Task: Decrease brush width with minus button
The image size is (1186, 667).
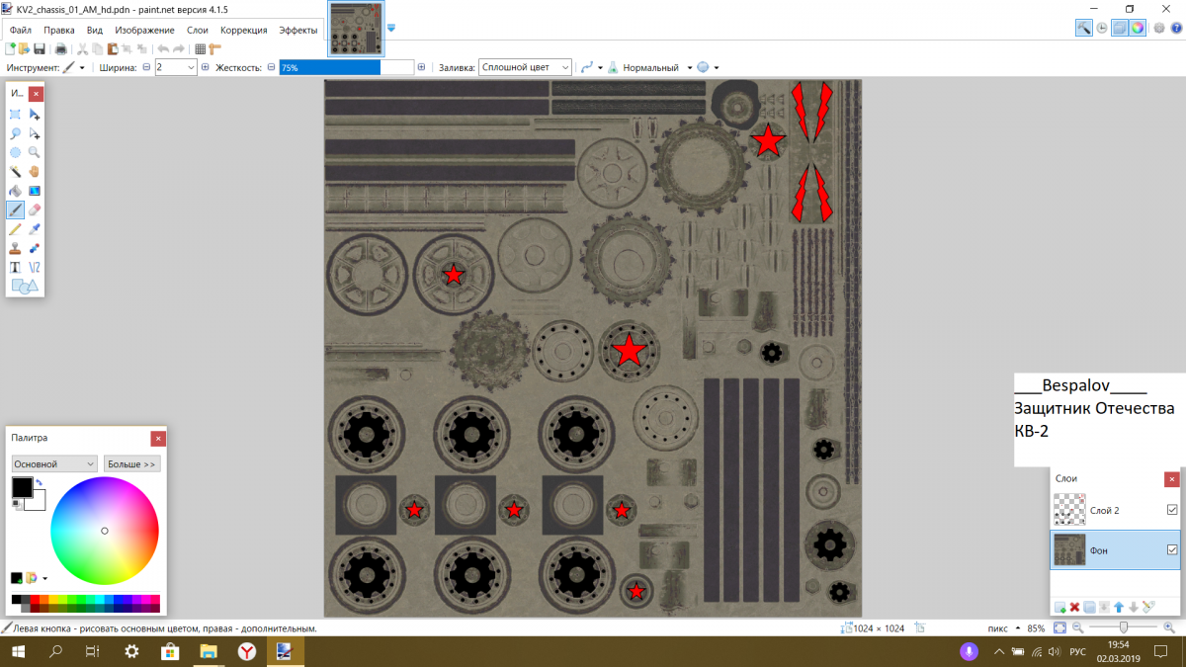Action: click(146, 67)
